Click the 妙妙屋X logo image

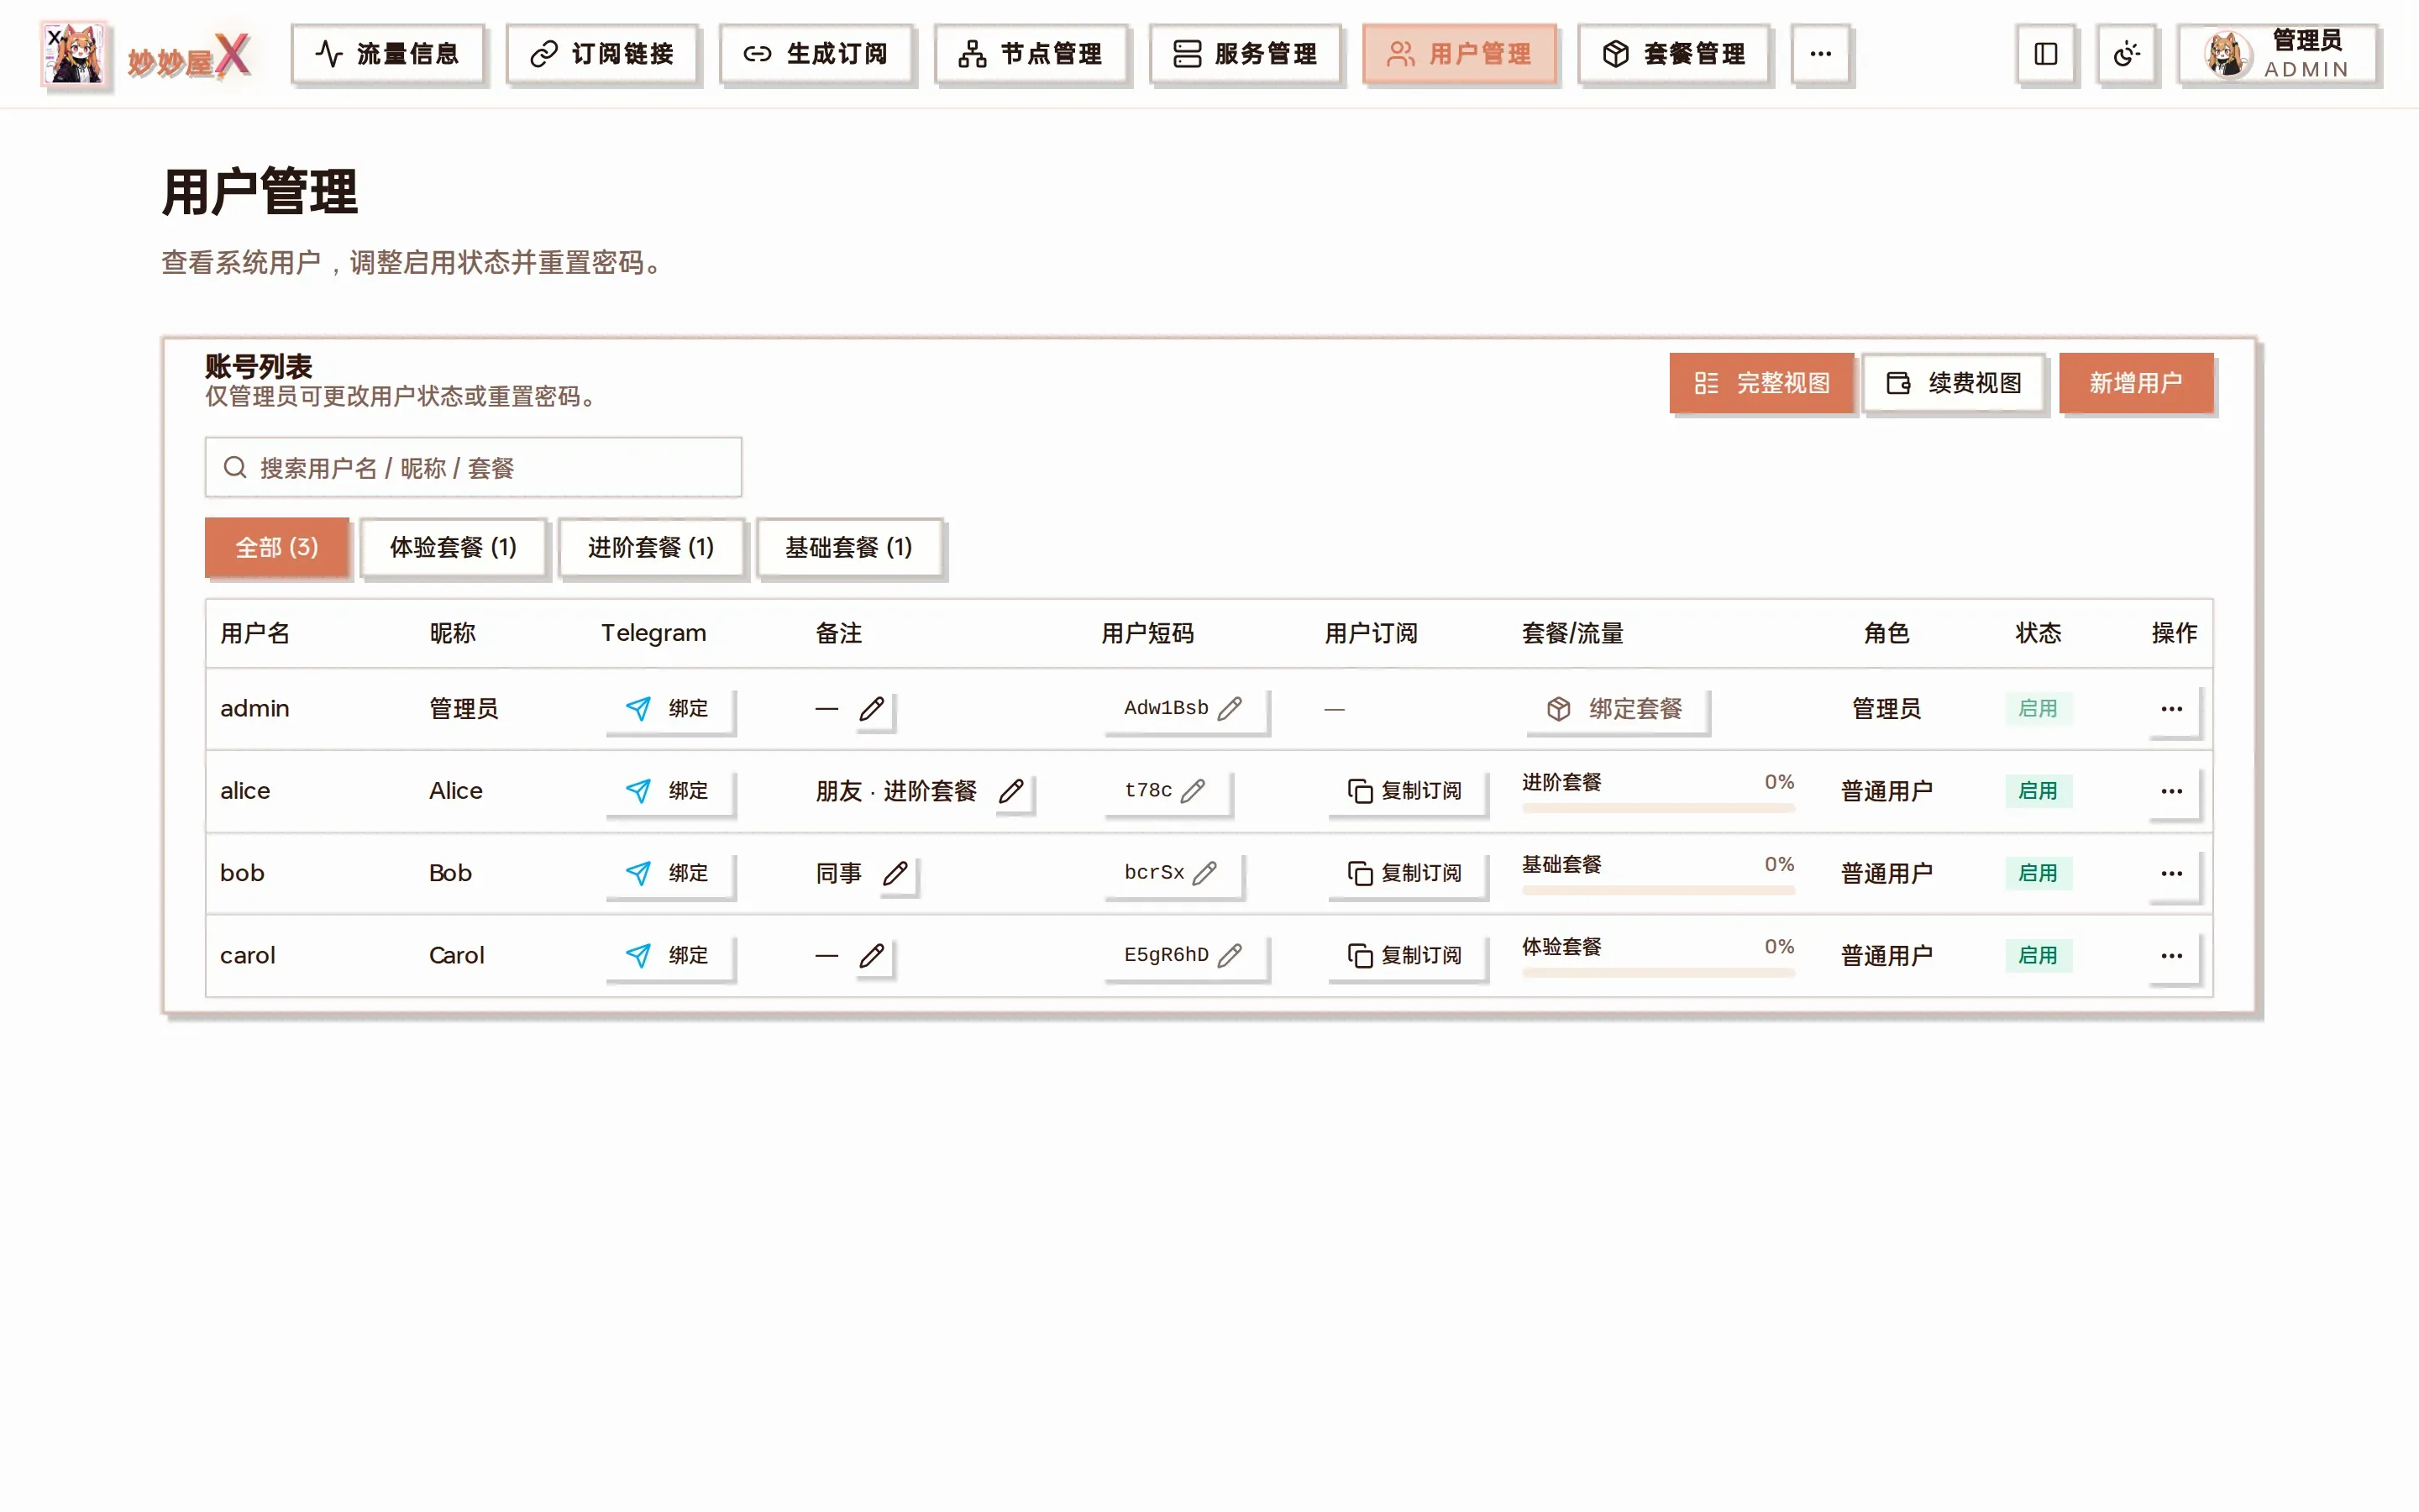coord(74,54)
